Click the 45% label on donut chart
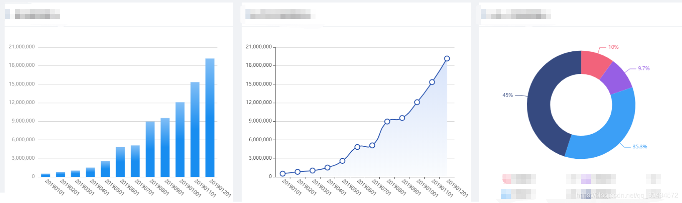682x203 pixels. pos(508,95)
